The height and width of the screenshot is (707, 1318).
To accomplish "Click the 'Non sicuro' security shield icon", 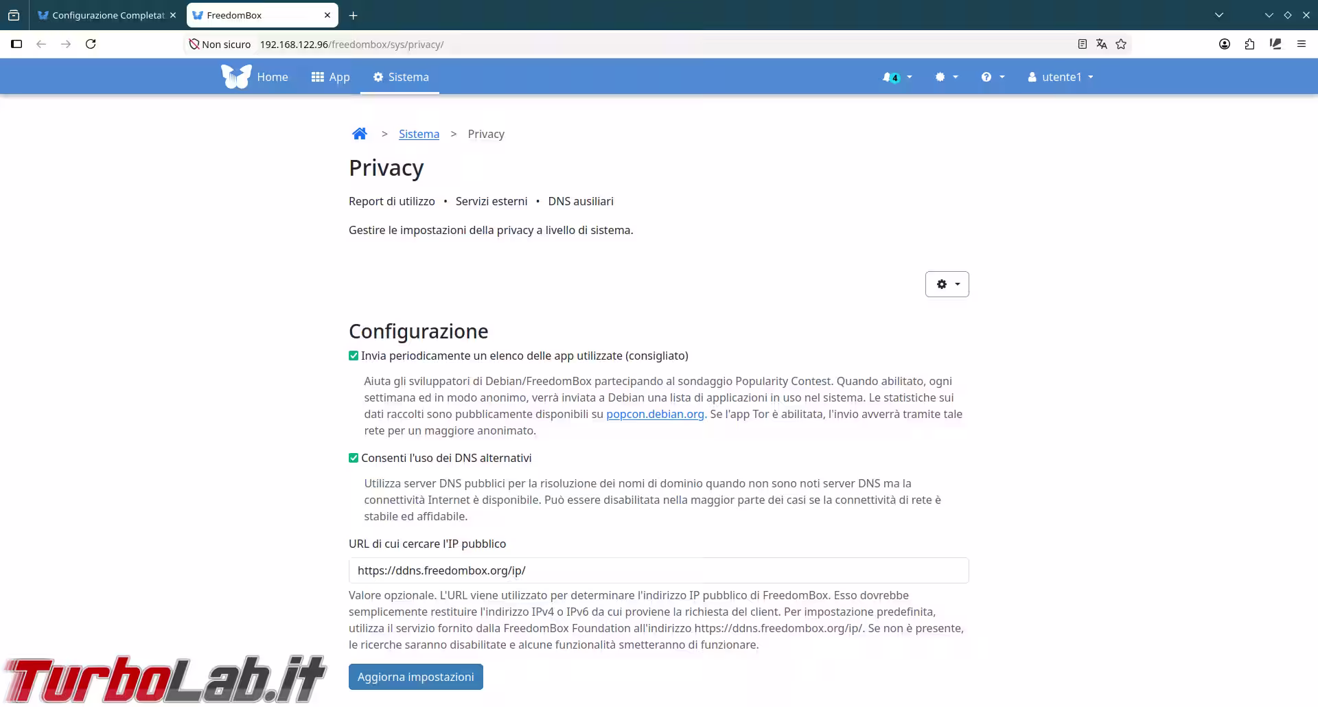I will [194, 44].
